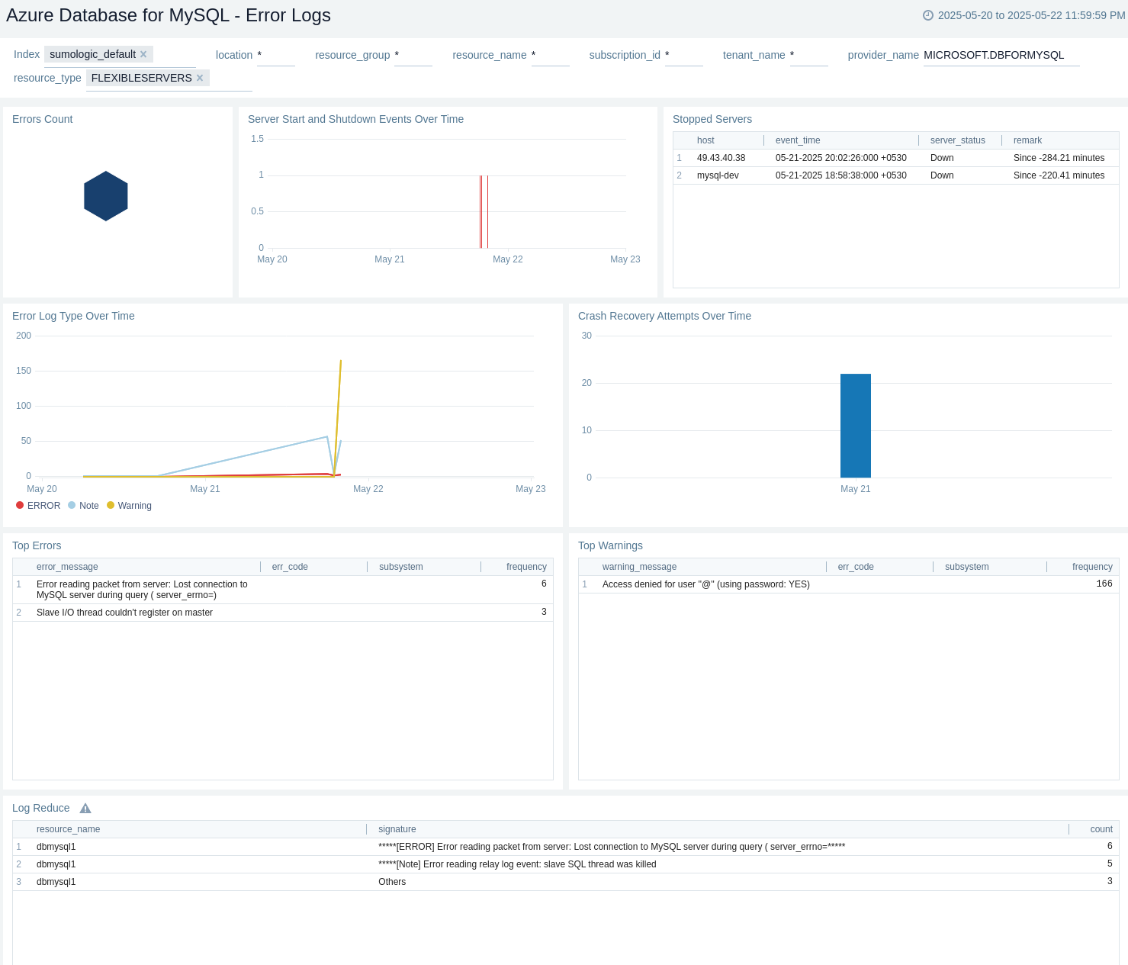Click the Log Reduce warning triangle icon
This screenshot has width=1128, height=965.
pos(85,809)
